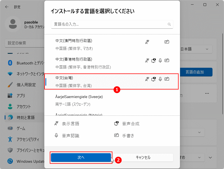Click text-to-speech icon for 中文(台灣)
This screenshot has width=224, height=169.
(154, 79)
